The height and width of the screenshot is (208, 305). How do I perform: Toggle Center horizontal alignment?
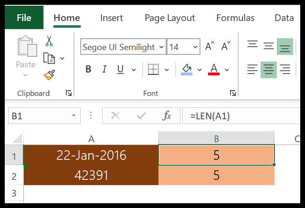pos(269,70)
